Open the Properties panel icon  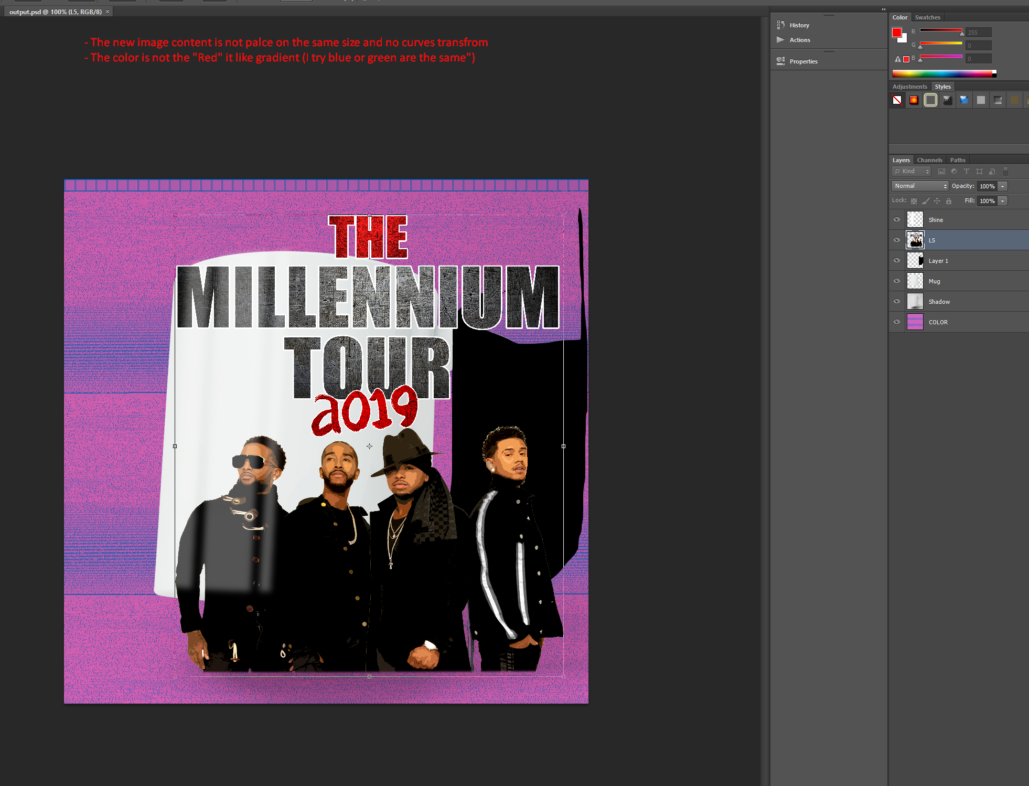(x=780, y=61)
